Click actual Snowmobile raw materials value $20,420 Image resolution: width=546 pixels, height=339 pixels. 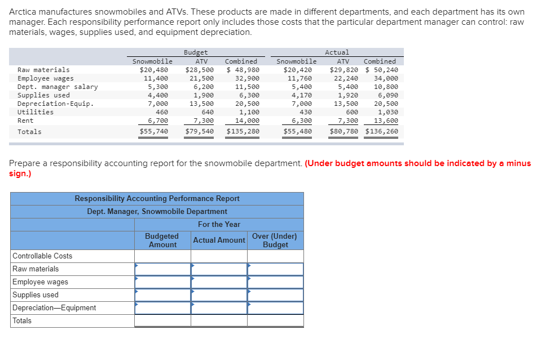(297, 69)
